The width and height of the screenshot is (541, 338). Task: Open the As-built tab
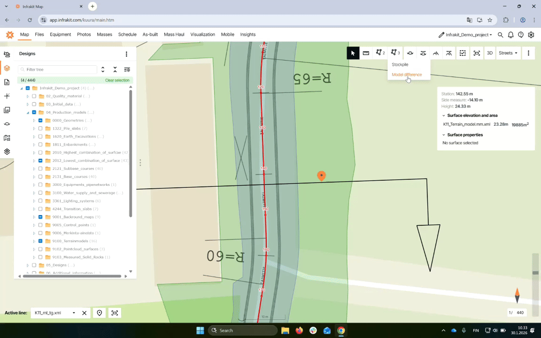tap(150, 34)
